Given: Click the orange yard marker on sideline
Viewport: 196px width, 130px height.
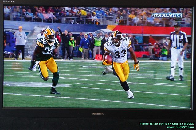Looking at the screenshot, I should point(99,57).
